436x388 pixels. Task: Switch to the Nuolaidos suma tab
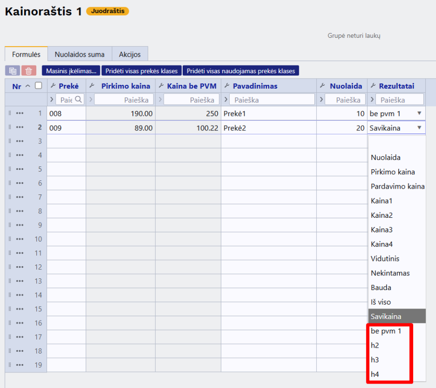[79, 54]
